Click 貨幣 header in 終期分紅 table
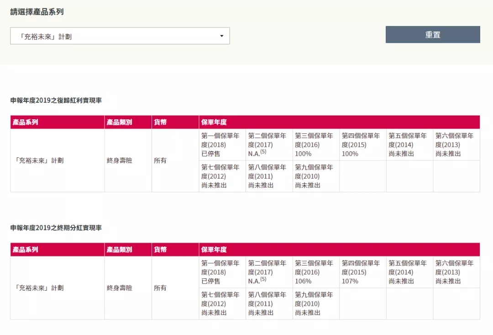Image resolution: width=493 pixels, height=335 pixels. click(175, 250)
